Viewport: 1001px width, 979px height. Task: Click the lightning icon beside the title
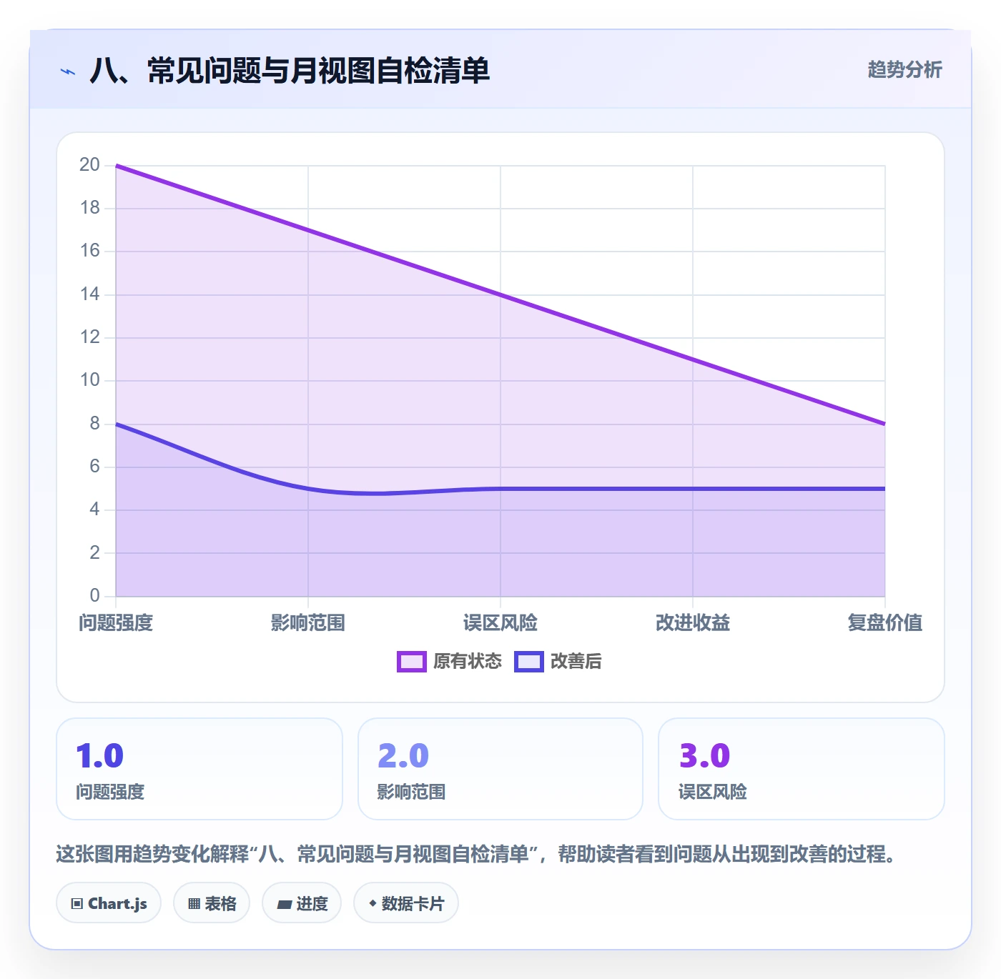tap(68, 71)
